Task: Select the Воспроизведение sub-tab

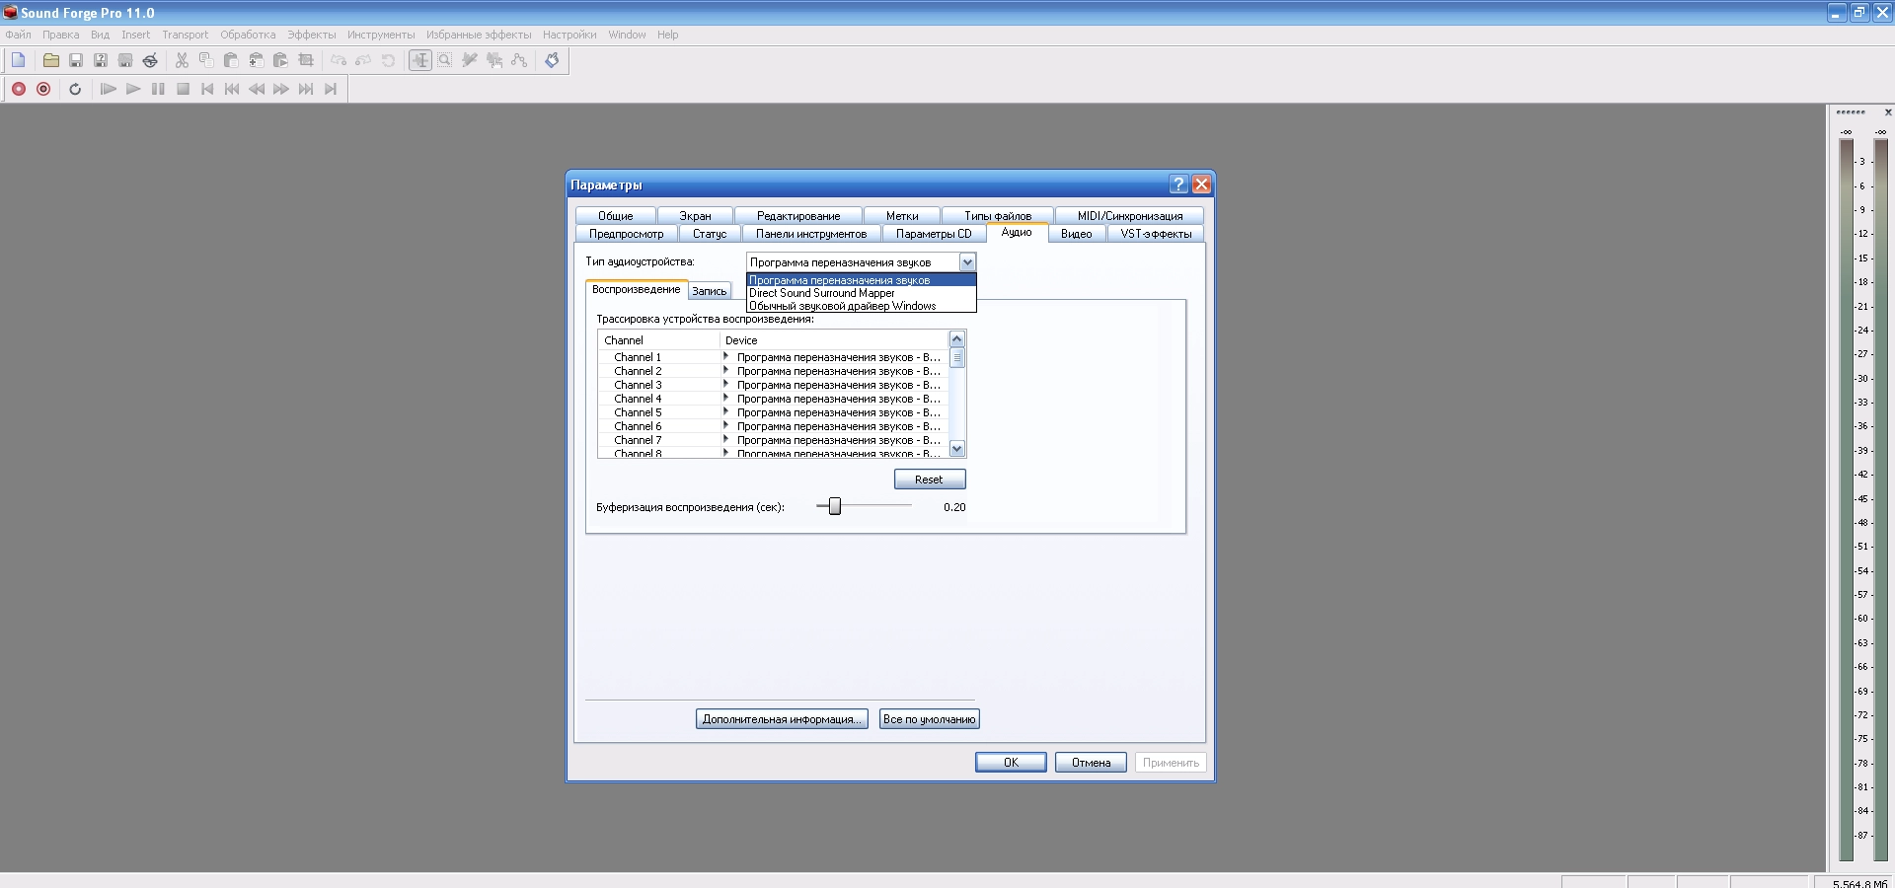Action: pos(636,289)
